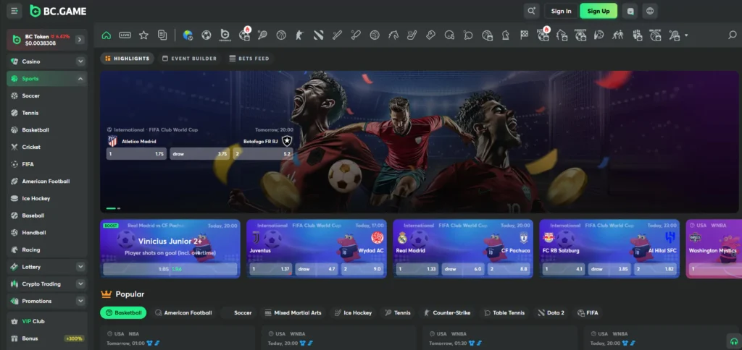Jump to second banner slide indicator
Screen dimensions: 742x350
[x=119, y=208]
